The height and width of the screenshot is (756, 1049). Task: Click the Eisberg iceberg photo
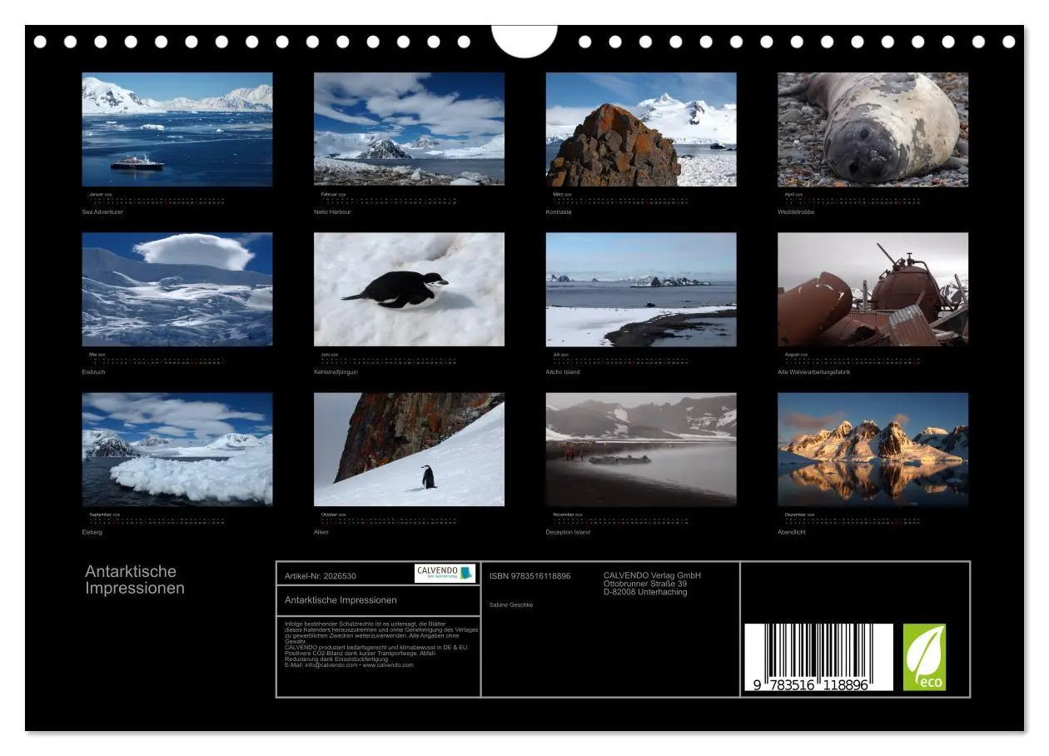pyautogui.click(x=177, y=450)
